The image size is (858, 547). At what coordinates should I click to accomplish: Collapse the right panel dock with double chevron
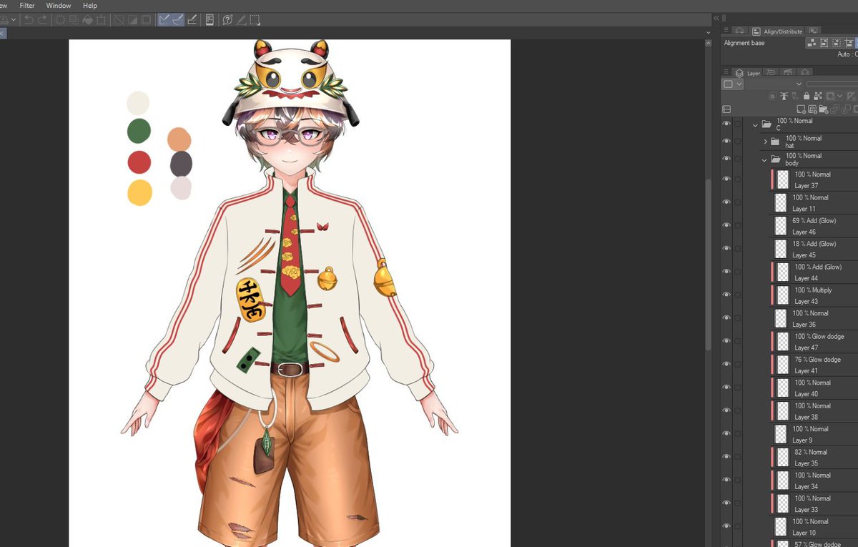716,17
